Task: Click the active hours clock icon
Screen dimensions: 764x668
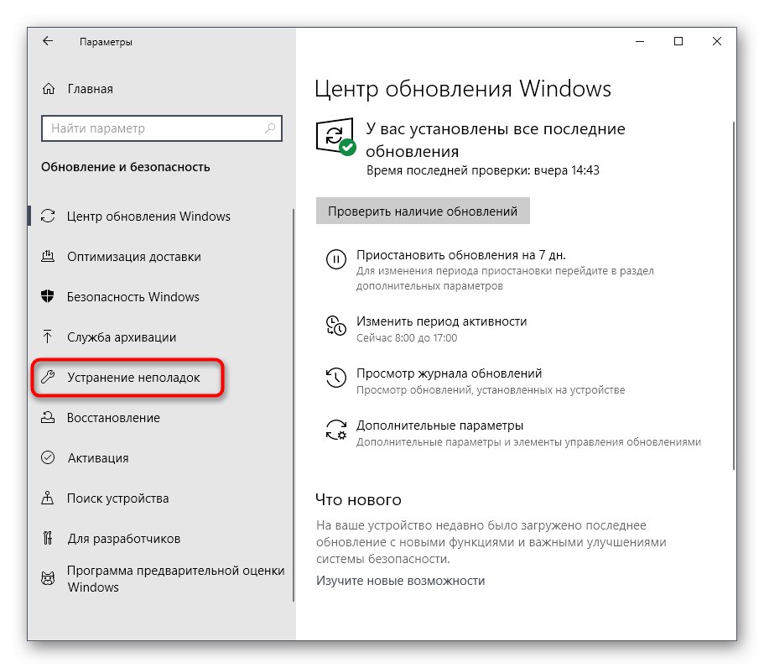Action: pos(335,327)
